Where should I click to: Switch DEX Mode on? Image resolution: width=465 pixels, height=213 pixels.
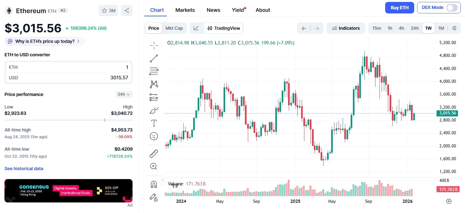coord(452,7)
